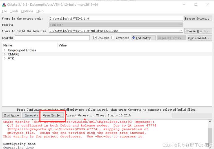Open the File menu
The height and width of the screenshot is (149, 214).
[5, 11]
